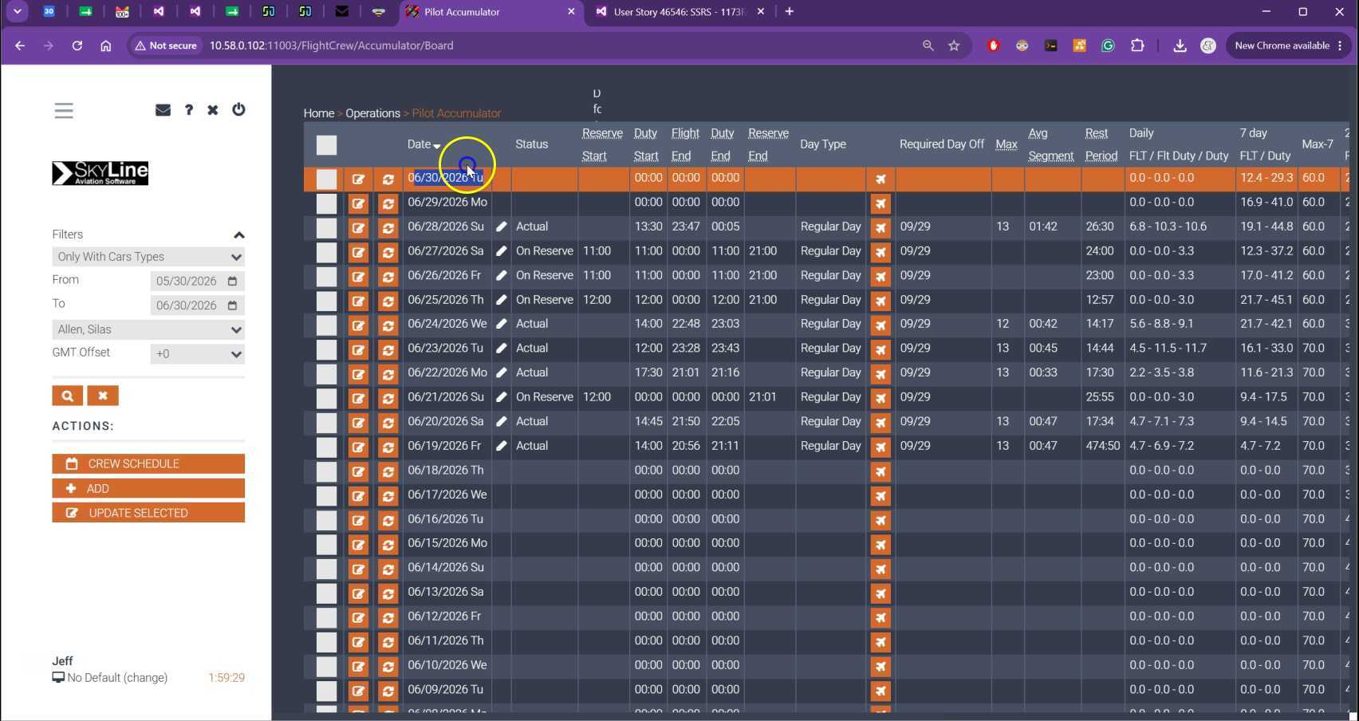Click the search filter button
Screen dimensions: 1359x721
click(x=68, y=396)
